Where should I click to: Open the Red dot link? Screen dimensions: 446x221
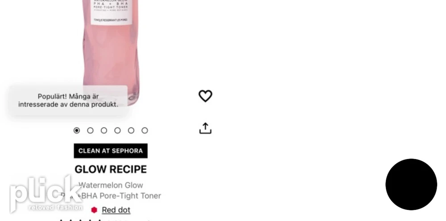(116, 210)
